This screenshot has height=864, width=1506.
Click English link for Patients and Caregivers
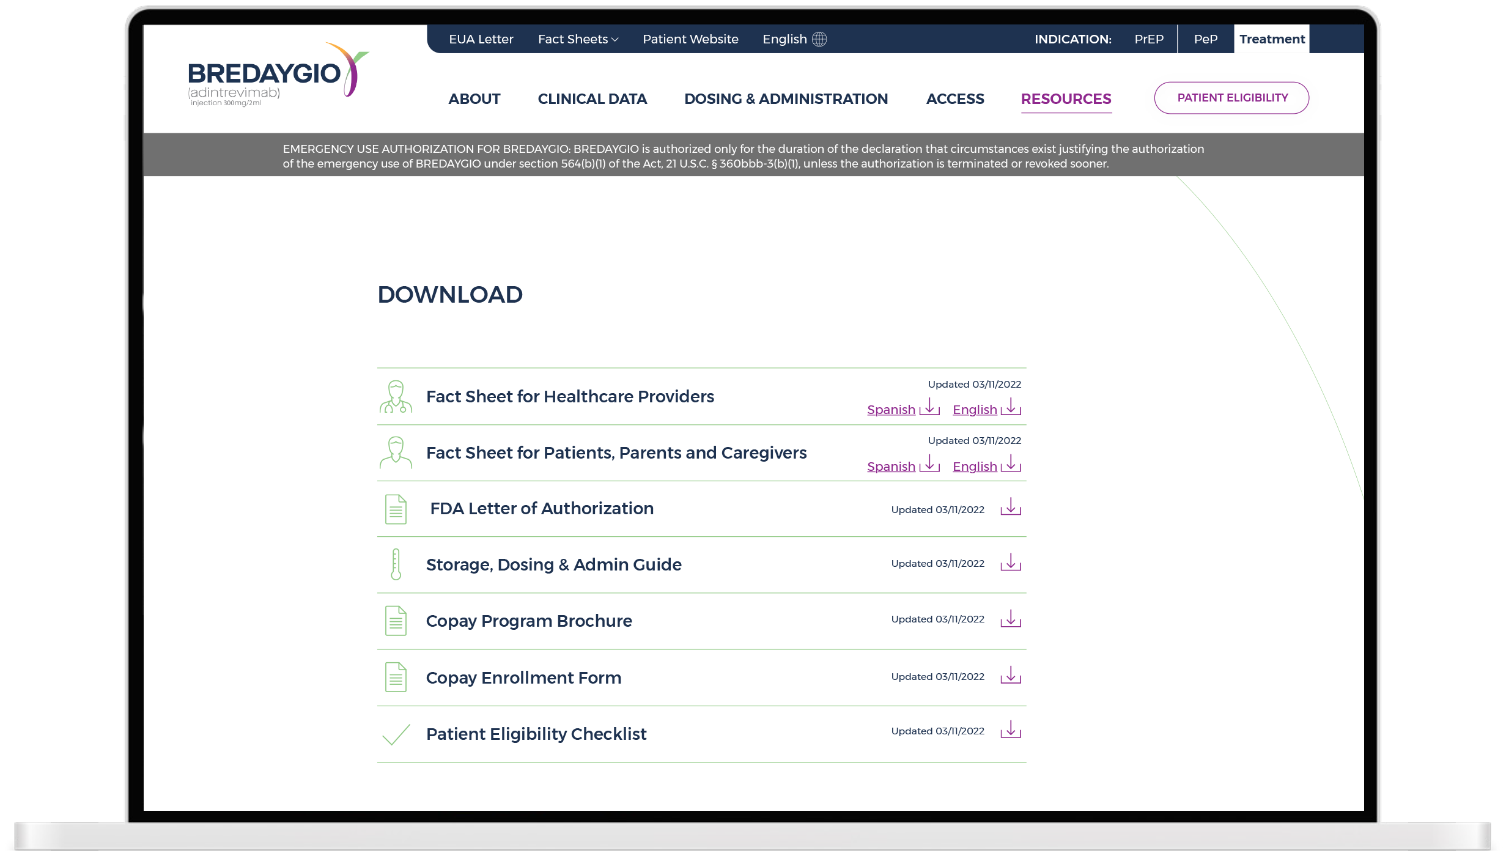tap(975, 467)
